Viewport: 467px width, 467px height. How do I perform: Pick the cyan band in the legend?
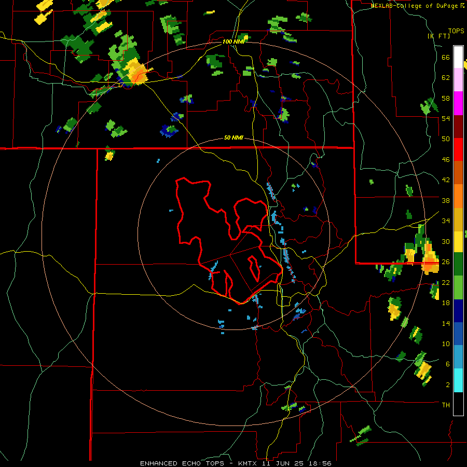click(x=458, y=380)
